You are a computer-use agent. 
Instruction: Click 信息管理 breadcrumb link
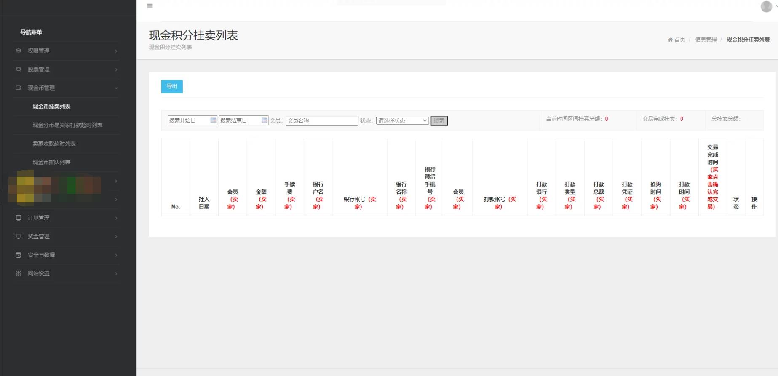pyautogui.click(x=706, y=40)
